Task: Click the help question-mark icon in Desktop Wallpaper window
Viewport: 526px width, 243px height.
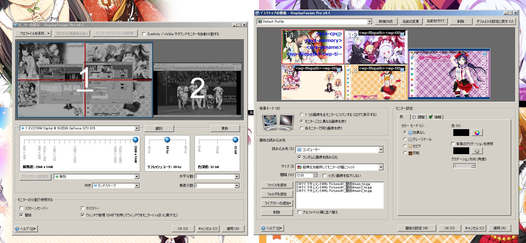Action: click(263, 228)
